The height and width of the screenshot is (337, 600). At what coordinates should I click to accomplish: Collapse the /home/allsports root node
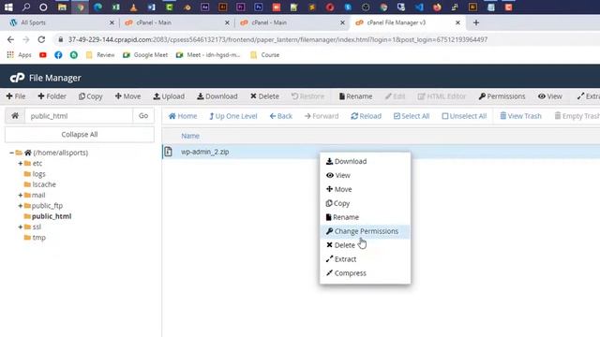[x=11, y=153]
